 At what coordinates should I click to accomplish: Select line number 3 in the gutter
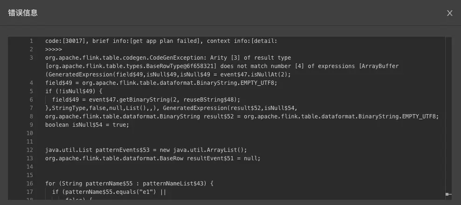pyautogui.click(x=31, y=58)
